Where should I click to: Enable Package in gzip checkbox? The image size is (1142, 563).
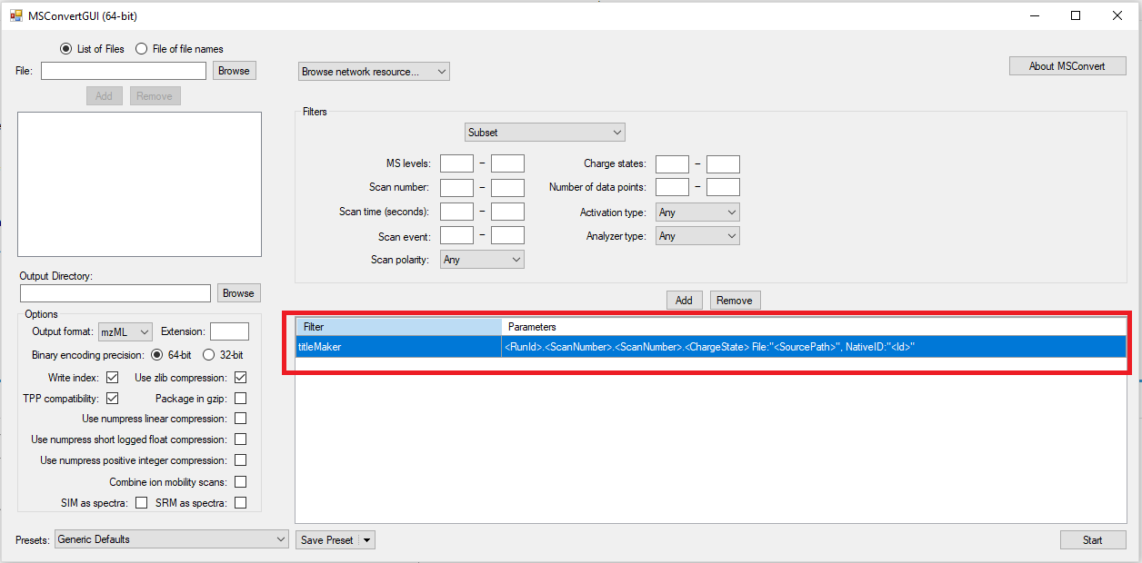coord(240,398)
